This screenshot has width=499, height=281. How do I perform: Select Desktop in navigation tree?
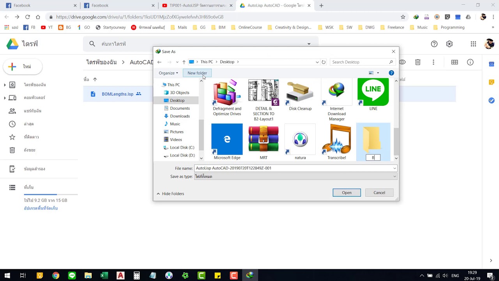[177, 100]
